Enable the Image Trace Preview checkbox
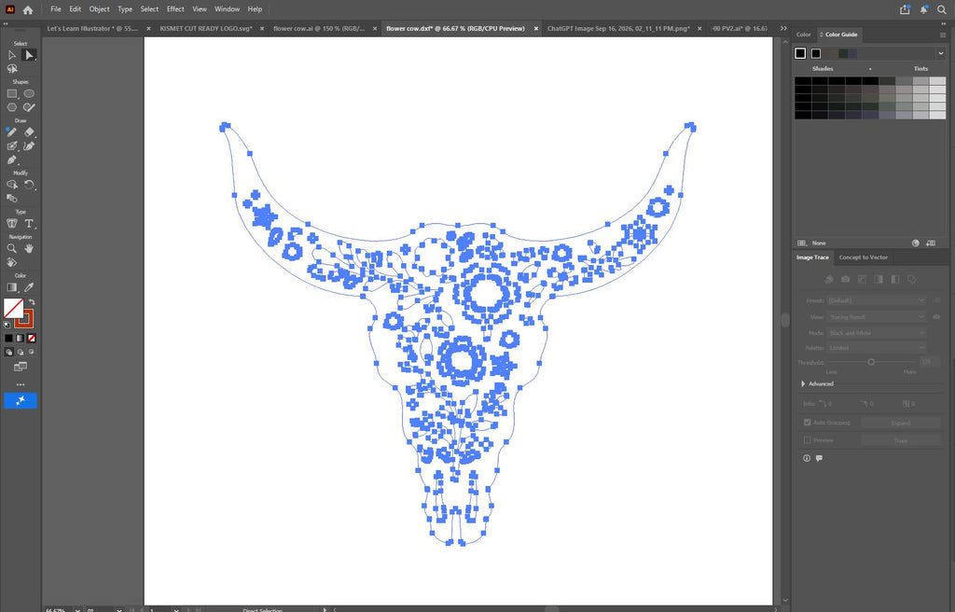The width and height of the screenshot is (955, 612). tap(808, 440)
